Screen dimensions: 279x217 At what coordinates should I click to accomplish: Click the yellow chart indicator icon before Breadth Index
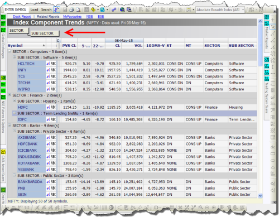pos(189,9)
